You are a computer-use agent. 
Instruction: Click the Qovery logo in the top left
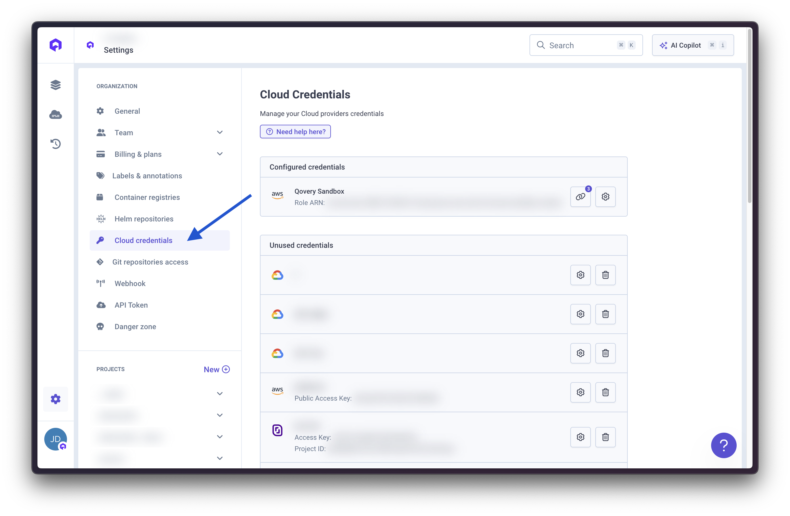[x=55, y=45]
